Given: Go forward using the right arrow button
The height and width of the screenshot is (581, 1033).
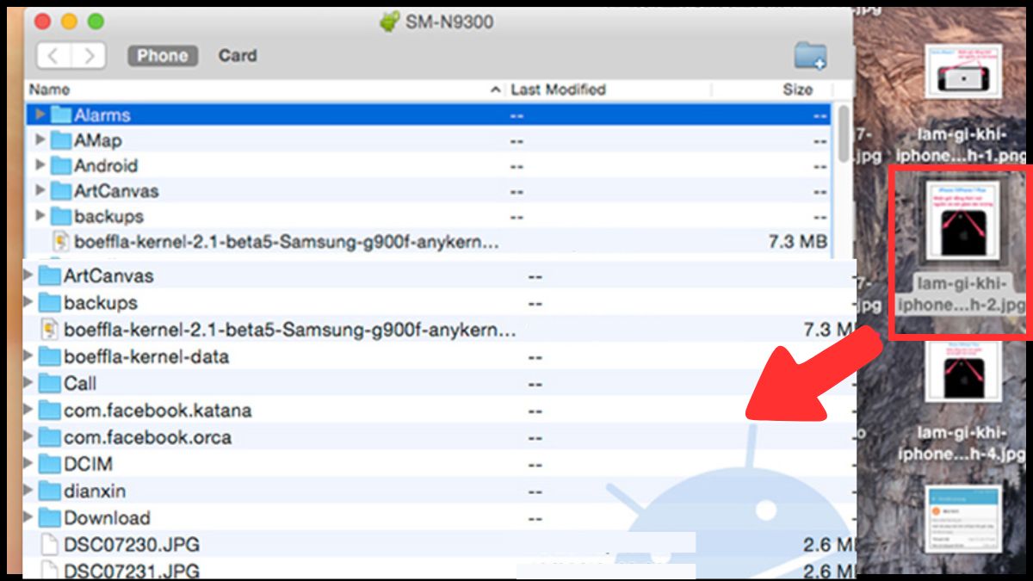Looking at the screenshot, I should (x=88, y=56).
